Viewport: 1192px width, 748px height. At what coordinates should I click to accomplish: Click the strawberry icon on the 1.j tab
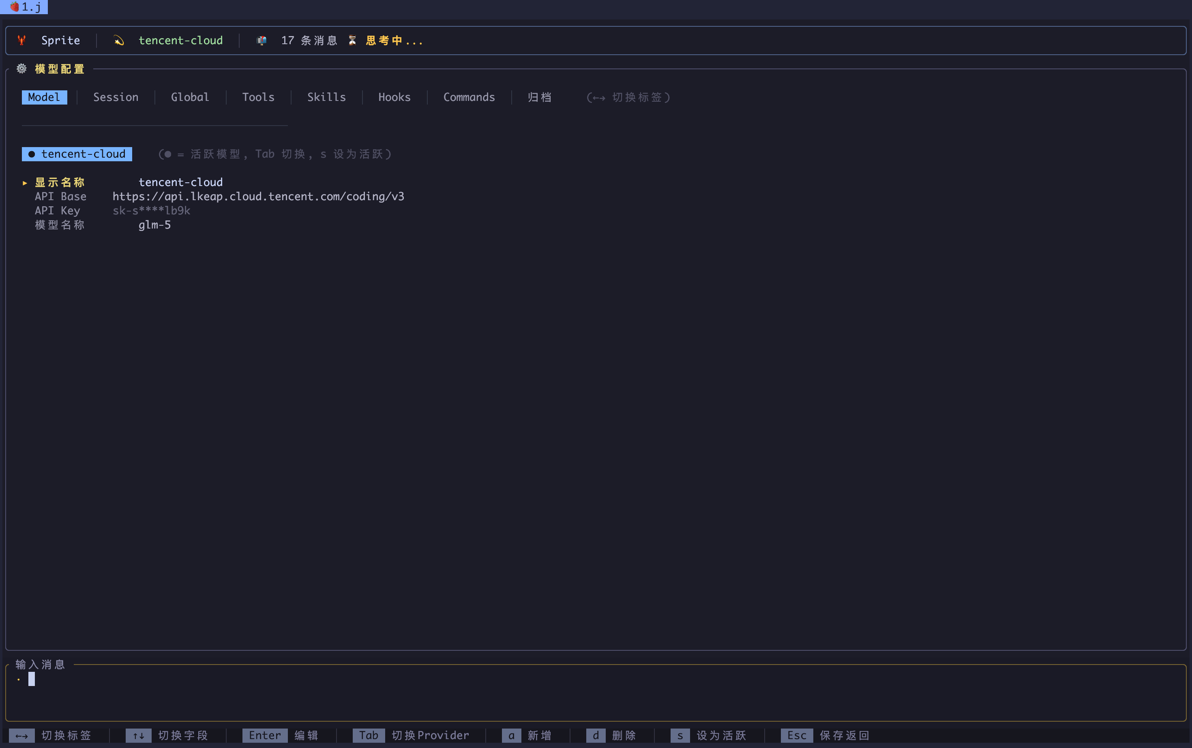[x=14, y=7]
